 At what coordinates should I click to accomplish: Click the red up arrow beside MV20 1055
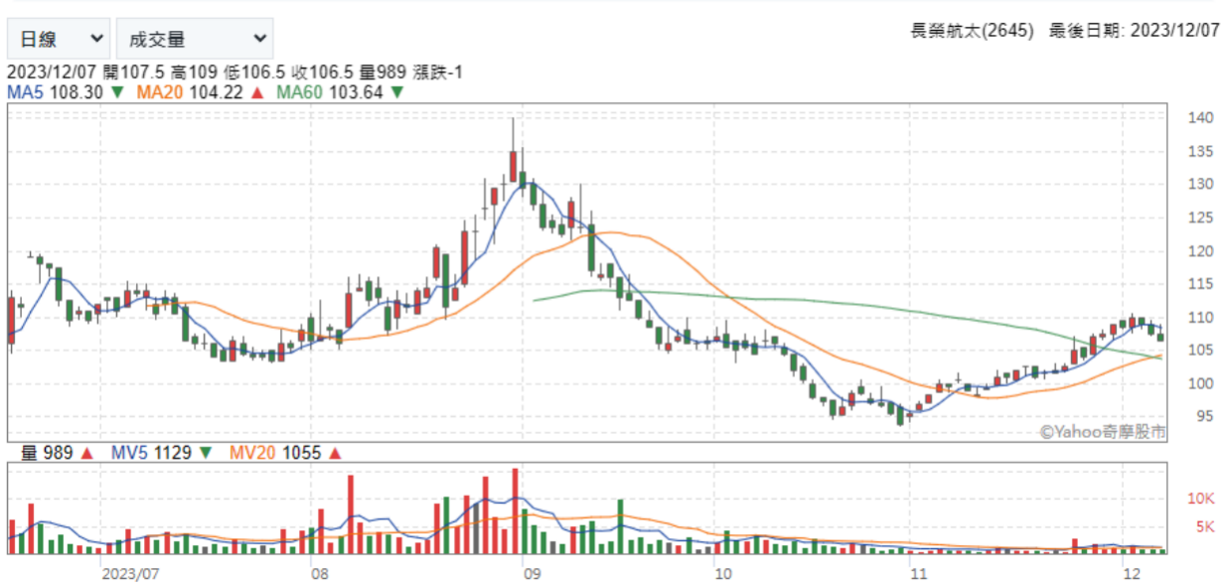[x=335, y=453]
